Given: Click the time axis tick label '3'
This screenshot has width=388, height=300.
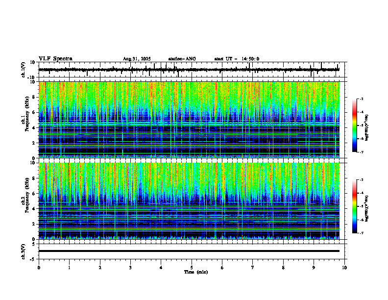Looking at the screenshot, I should tap(130, 268).
